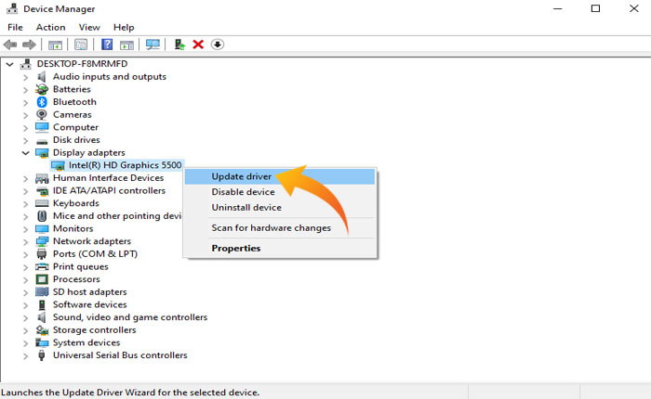The image size is (651, 399).
Task: Click the Properties toolbar icon
Action: click(x=81, y=44)
